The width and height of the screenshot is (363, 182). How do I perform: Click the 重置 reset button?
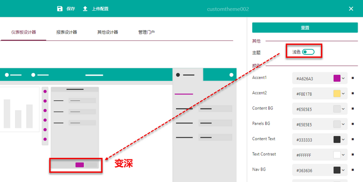(x=305, y=27)
